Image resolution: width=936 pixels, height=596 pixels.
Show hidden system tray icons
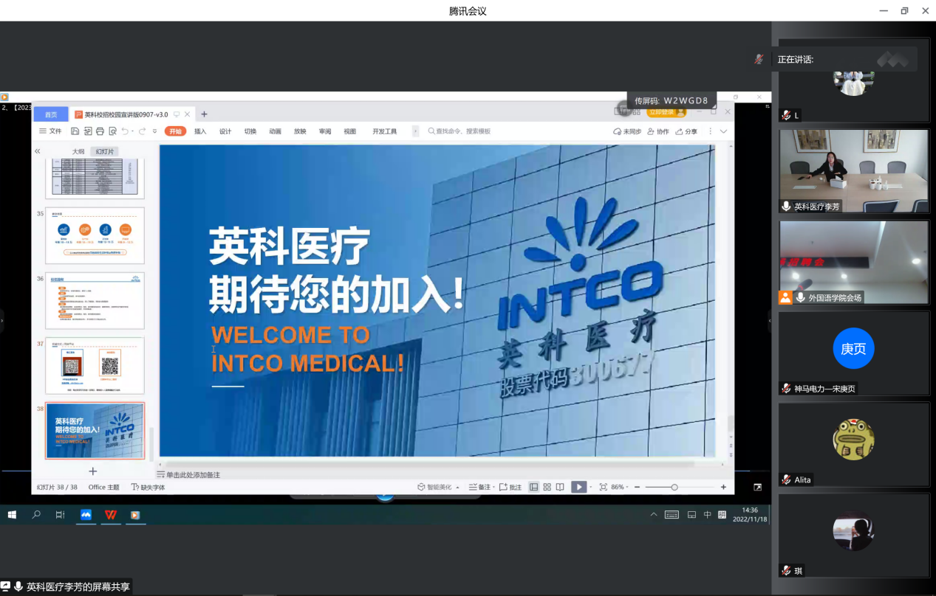coord(653,514)
